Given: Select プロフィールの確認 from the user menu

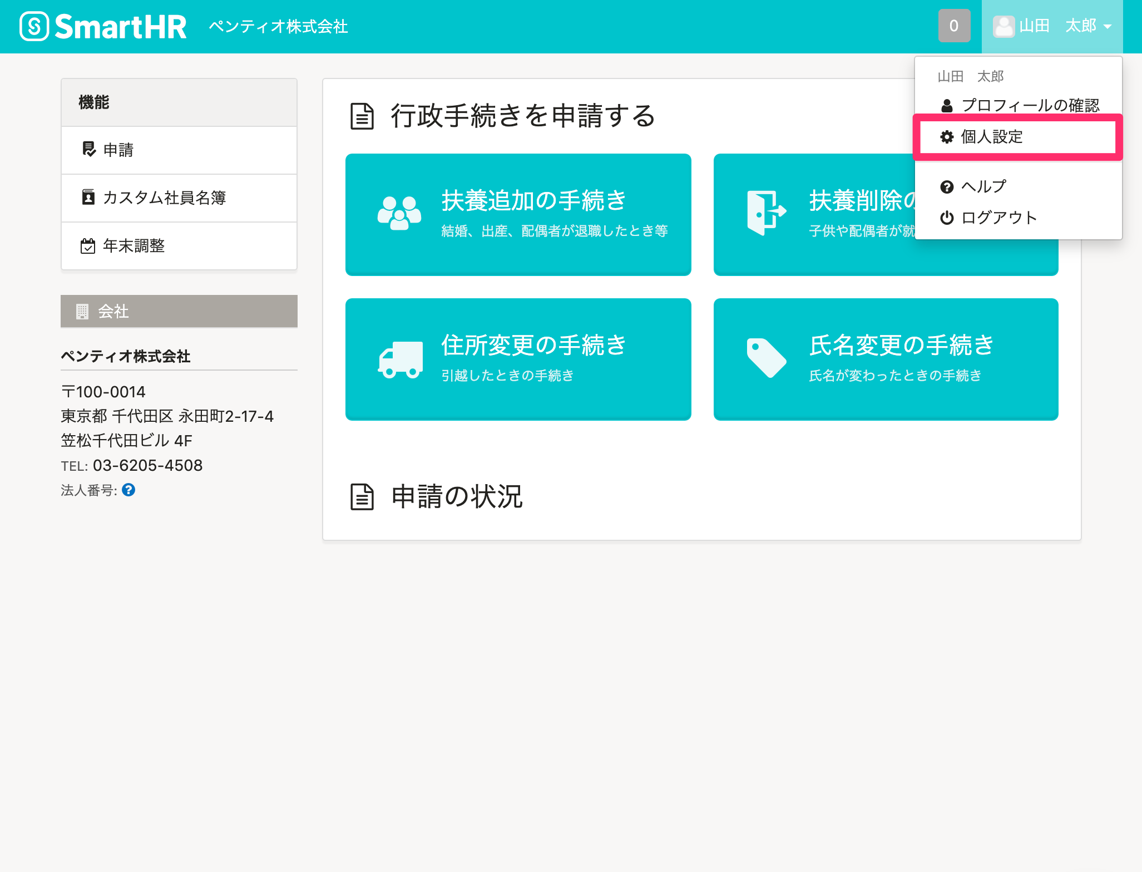Looking at the screenshot, I should [x=1019, y=105].
